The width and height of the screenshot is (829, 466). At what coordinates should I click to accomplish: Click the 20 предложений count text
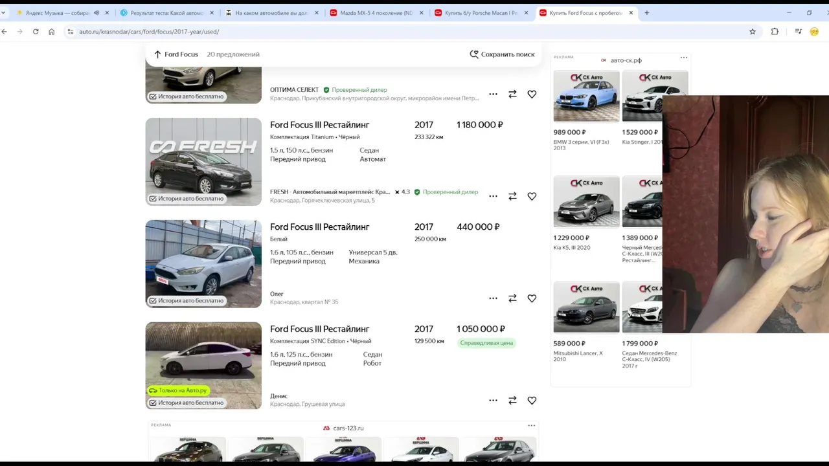(x=233, y=54)
